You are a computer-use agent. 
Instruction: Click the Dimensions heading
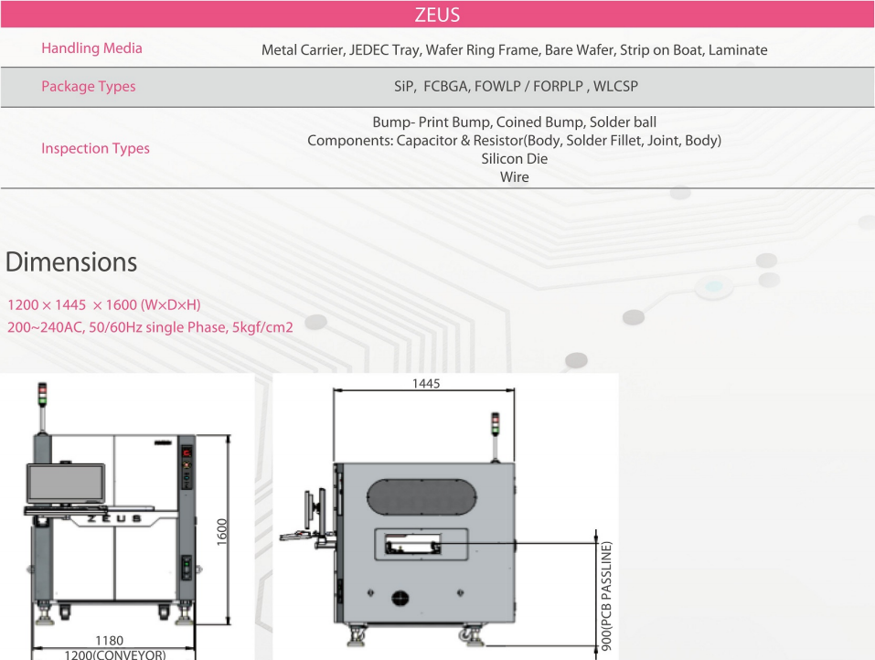[x=71, y=262]
